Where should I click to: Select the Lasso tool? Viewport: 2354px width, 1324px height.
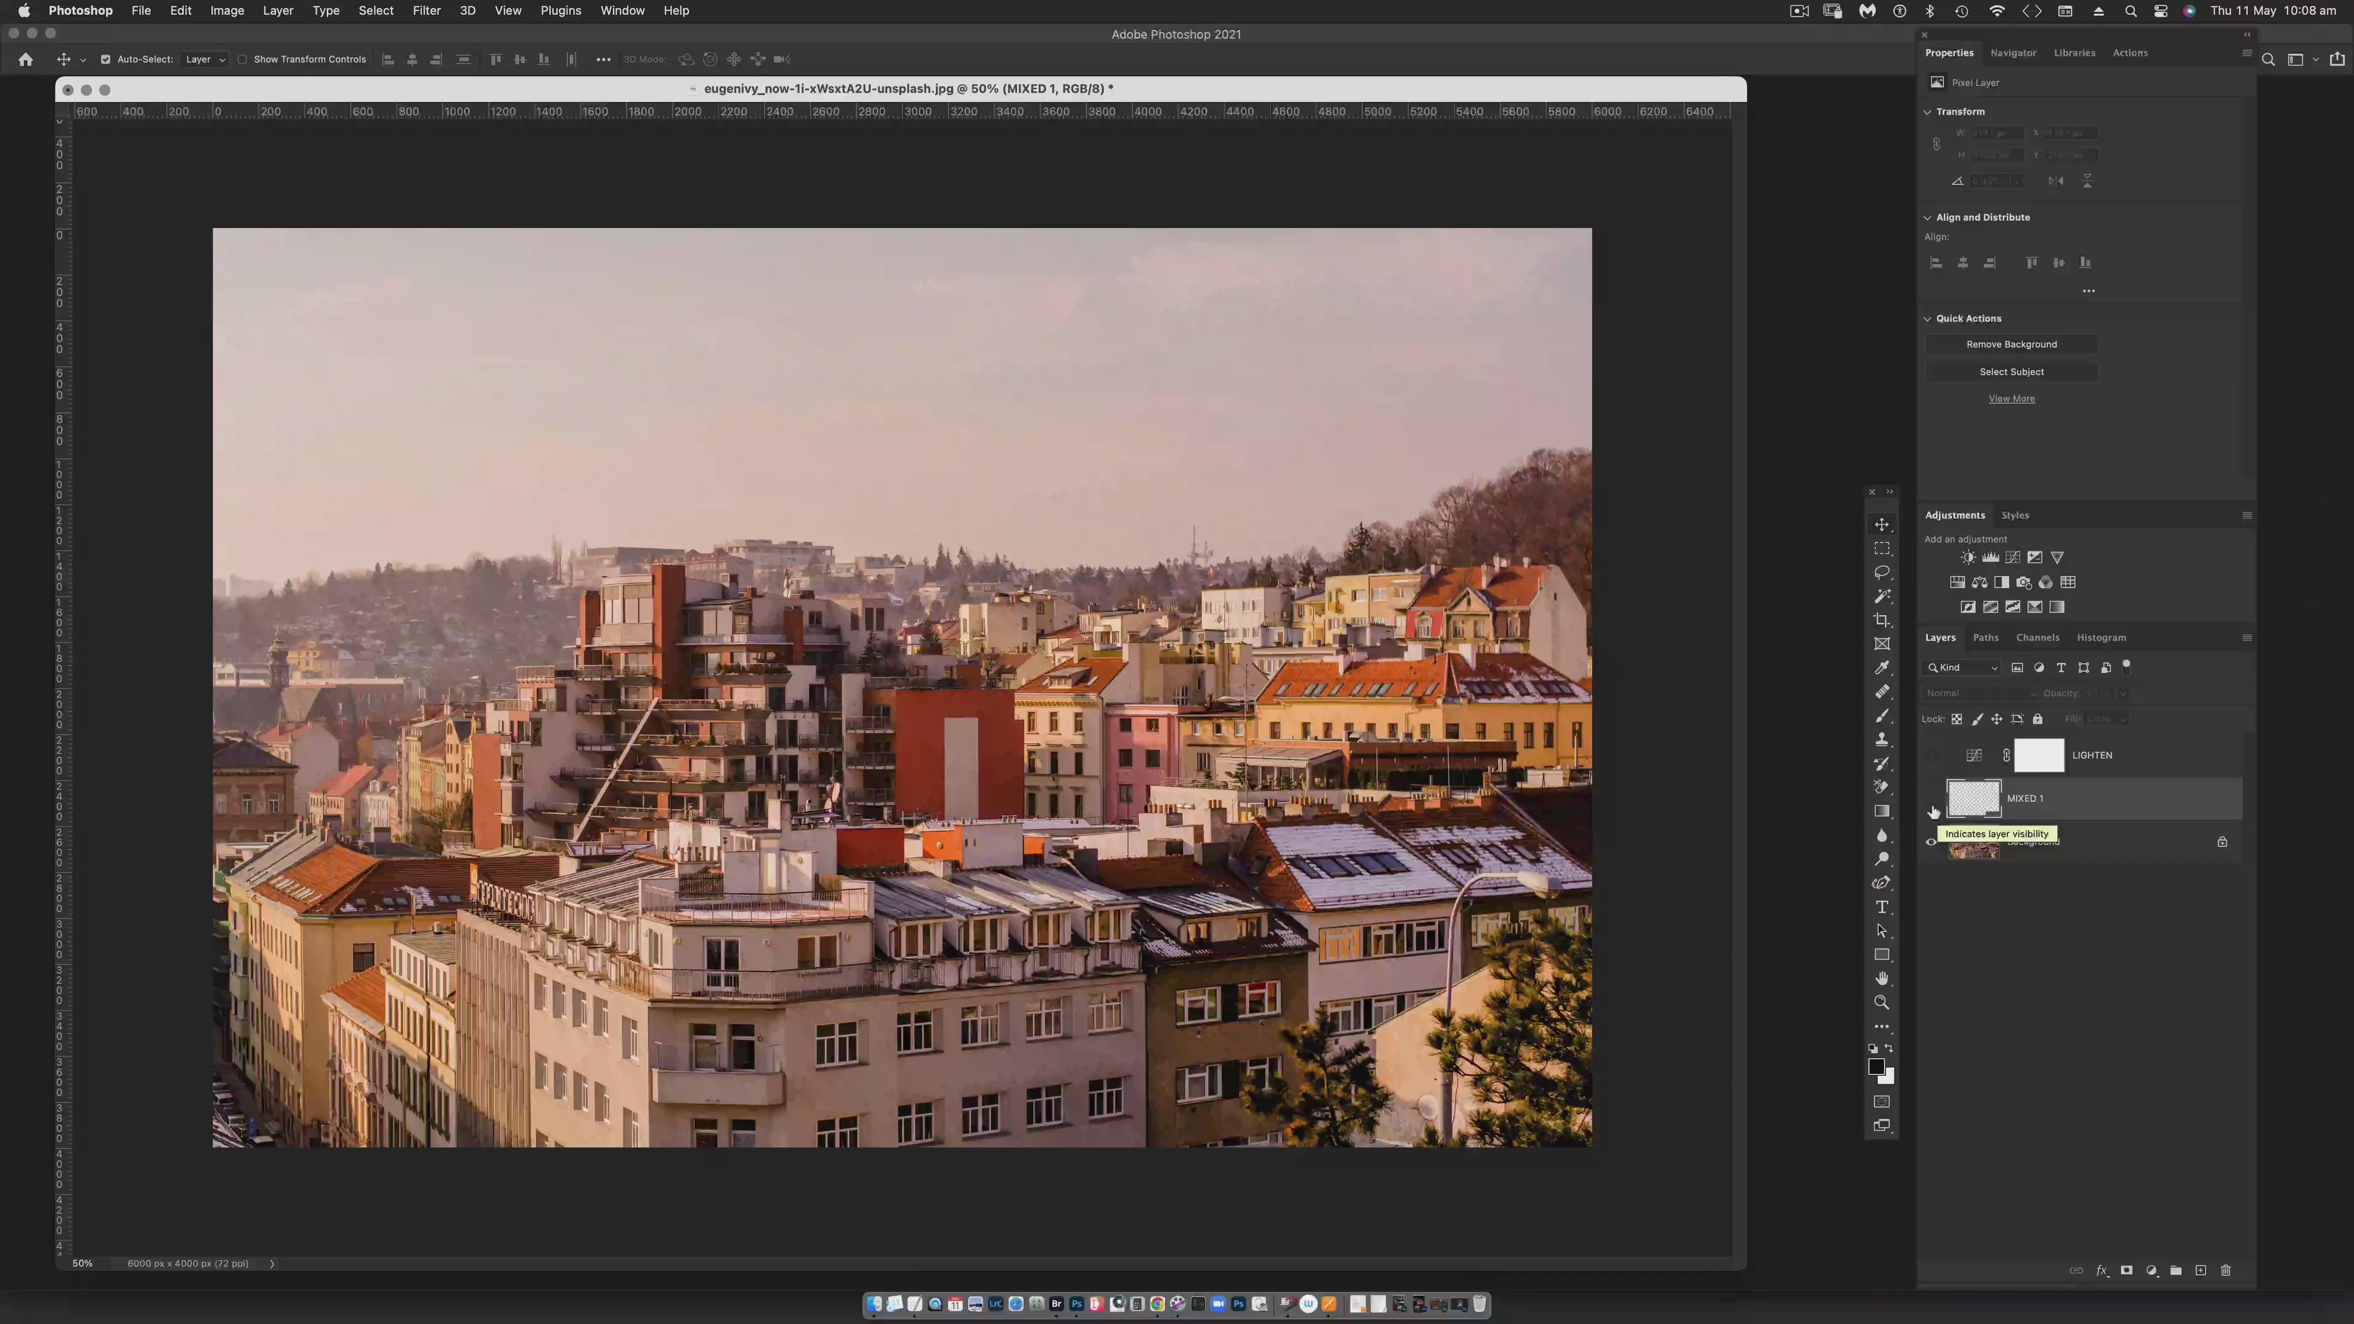pos(1881,572)
